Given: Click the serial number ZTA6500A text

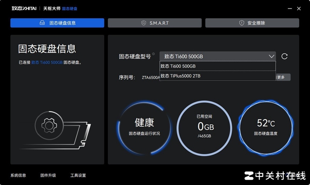Looking at the screenshot, I should point(151,77).
